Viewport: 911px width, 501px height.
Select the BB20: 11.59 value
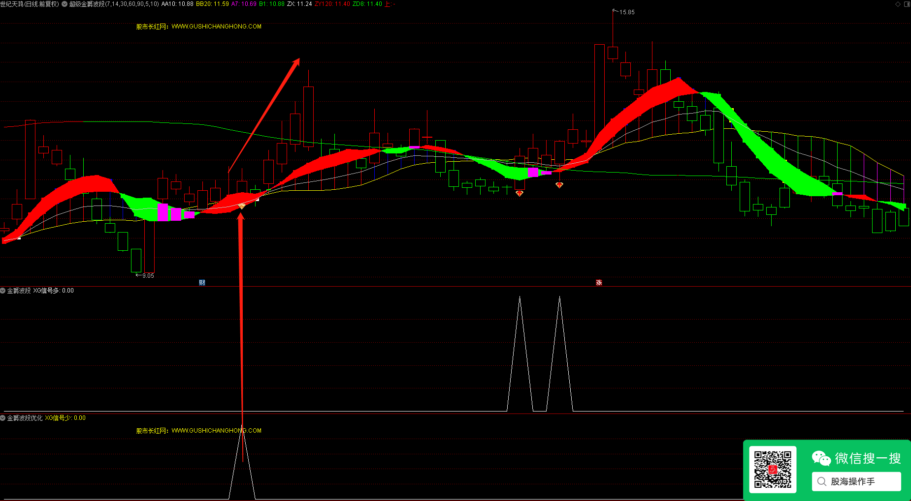click(x=212, y=4)
